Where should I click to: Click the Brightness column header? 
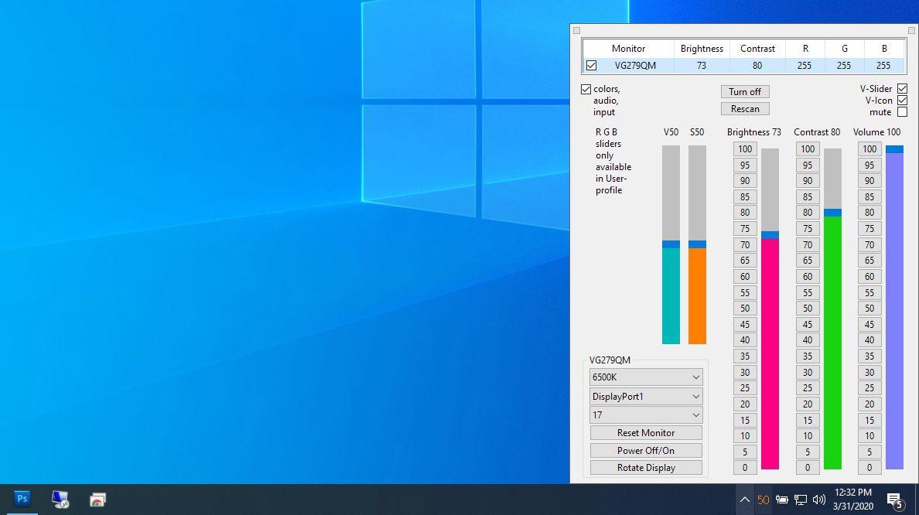click(702, 49)
